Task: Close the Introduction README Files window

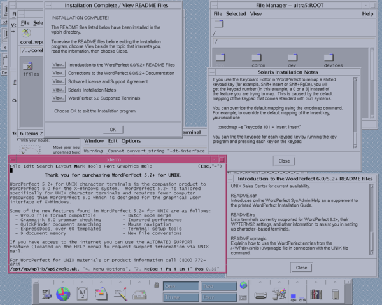Action: [301, 268]
